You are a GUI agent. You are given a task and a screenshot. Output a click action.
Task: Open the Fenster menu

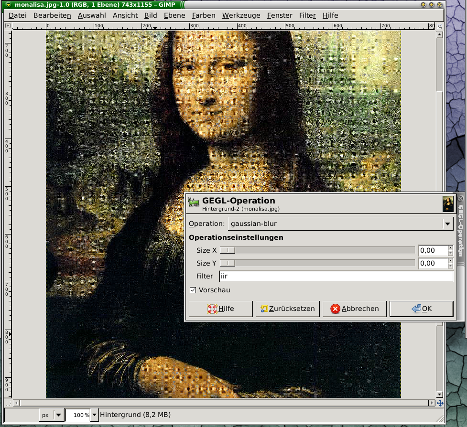coord(280,15)
